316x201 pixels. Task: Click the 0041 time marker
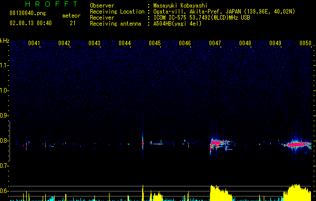coord(34,43)
